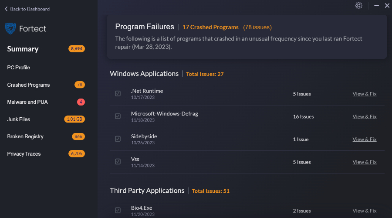
Task: Toggle the Bio4.Exe checkbox
Action: (x=118, y=211)
